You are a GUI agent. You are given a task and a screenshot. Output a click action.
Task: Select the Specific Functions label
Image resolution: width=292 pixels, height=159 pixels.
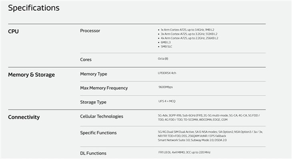click(x=98, y=133)
